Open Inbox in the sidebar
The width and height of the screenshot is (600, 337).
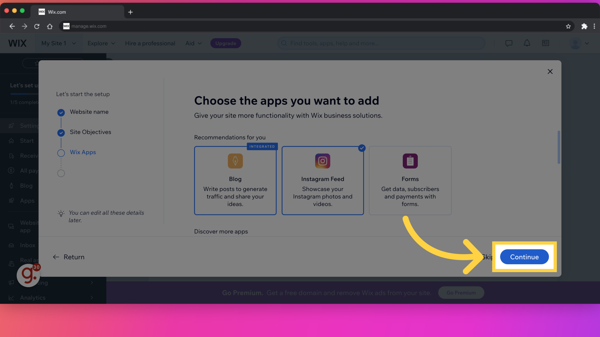click(27, 245)
